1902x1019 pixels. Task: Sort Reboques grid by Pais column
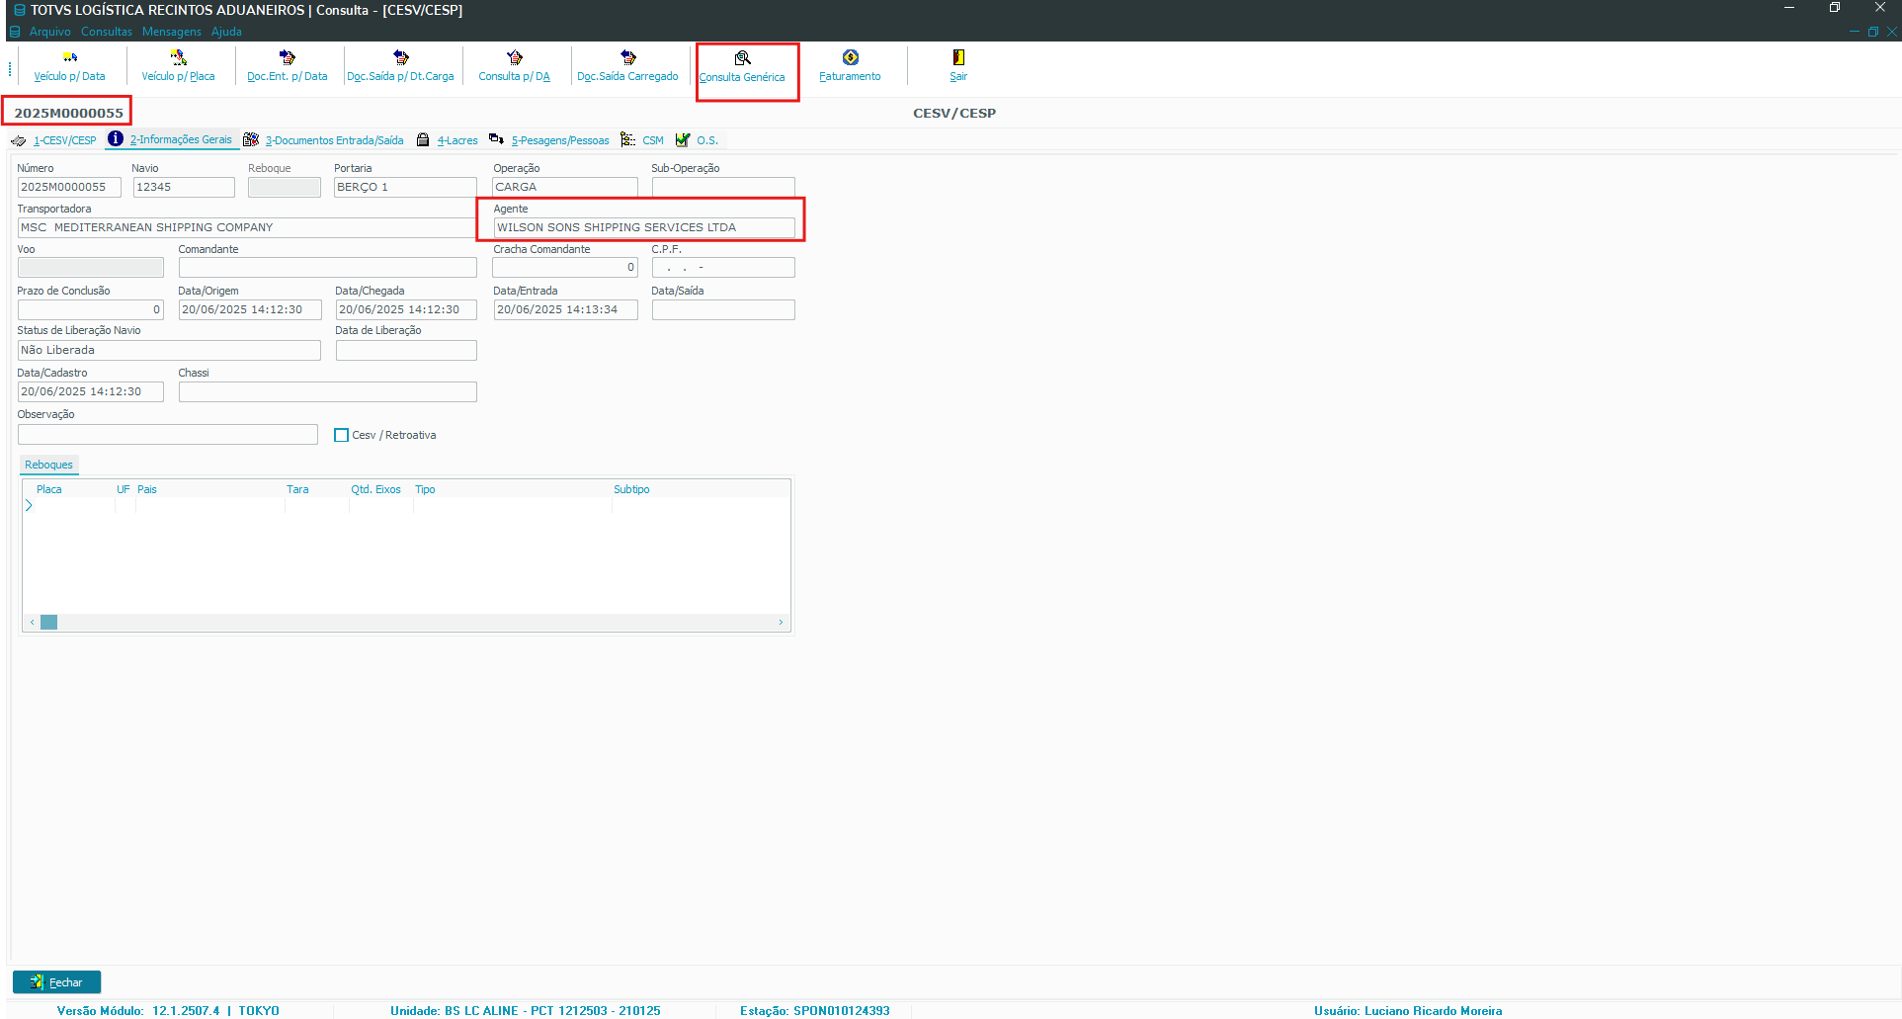147,489
